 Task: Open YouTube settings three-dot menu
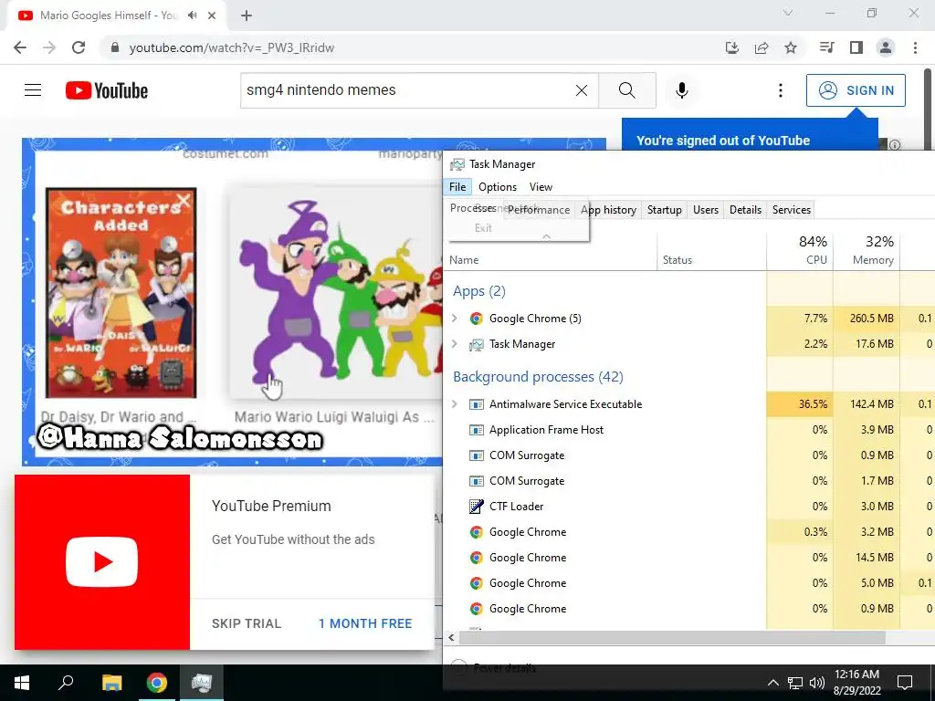780,90
